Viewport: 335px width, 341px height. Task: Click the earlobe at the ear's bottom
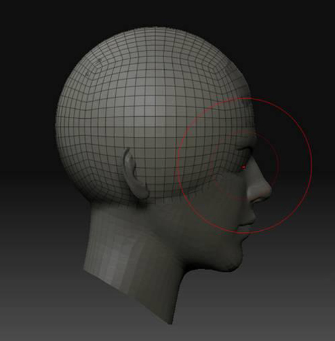143,194
